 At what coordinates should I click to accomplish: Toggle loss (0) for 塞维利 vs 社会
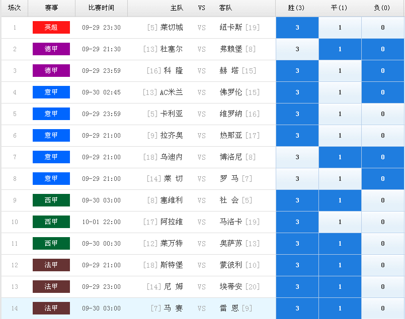(x=383, y=200)
